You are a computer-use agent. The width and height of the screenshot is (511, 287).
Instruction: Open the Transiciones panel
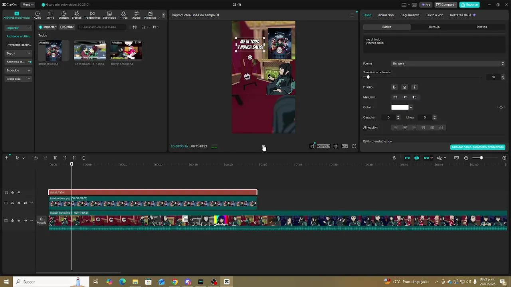[x=92, y=15]
